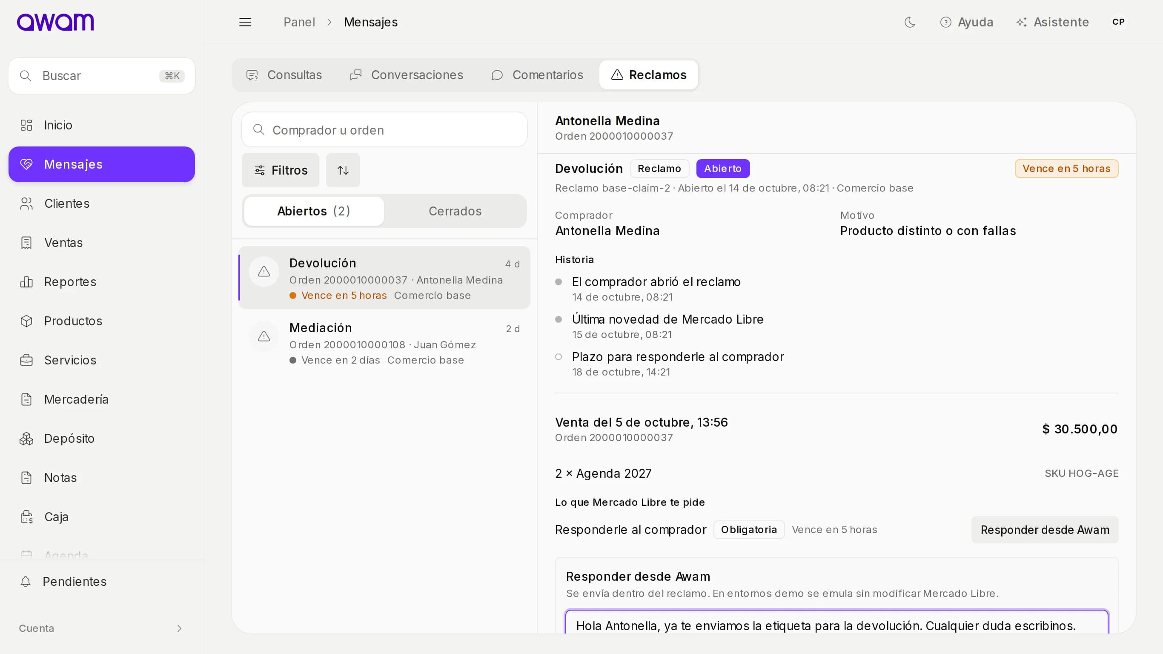Go to Inicio in sidebar

(102, 125)
